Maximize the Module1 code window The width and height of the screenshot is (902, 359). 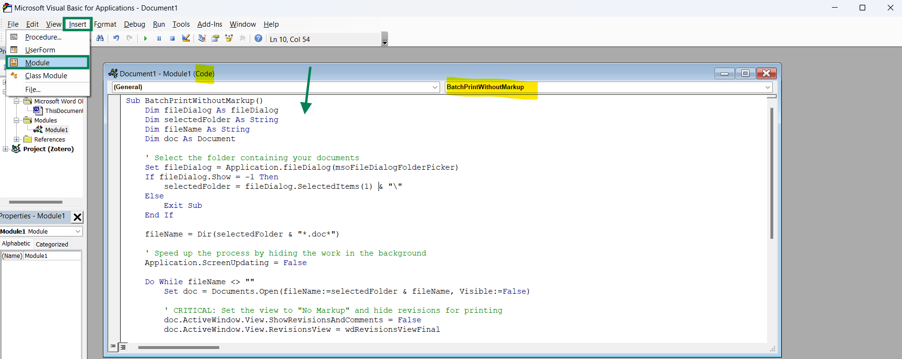click(x=745, y=73)
